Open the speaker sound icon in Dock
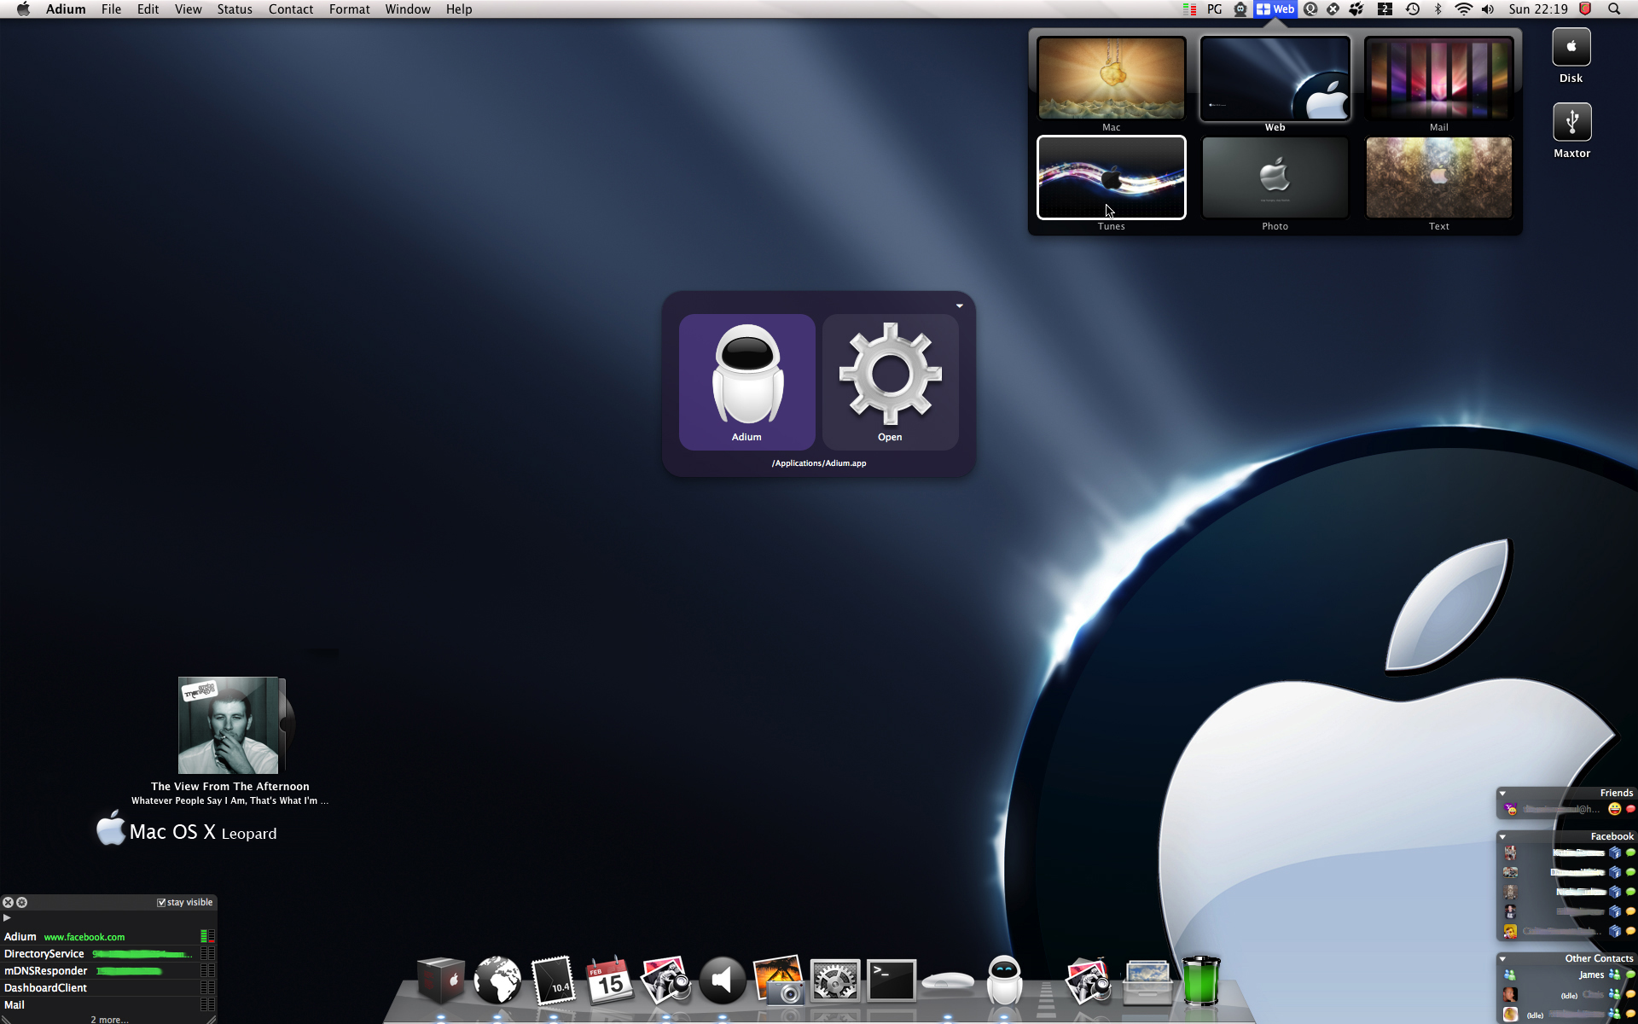Image resolution: width=1638 pixels, height=1024 pixels. click(722, 980)
